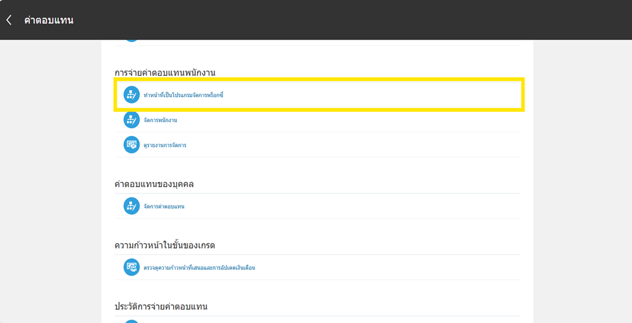Click the ความก้าวหน้าในขั้นของเกรด section heading
The width and height of the screenshot is (632, 323).
point(165,245)
